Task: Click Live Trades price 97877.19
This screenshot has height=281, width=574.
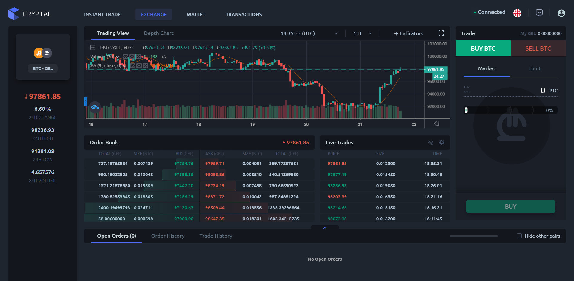Action: coord(337,175)
